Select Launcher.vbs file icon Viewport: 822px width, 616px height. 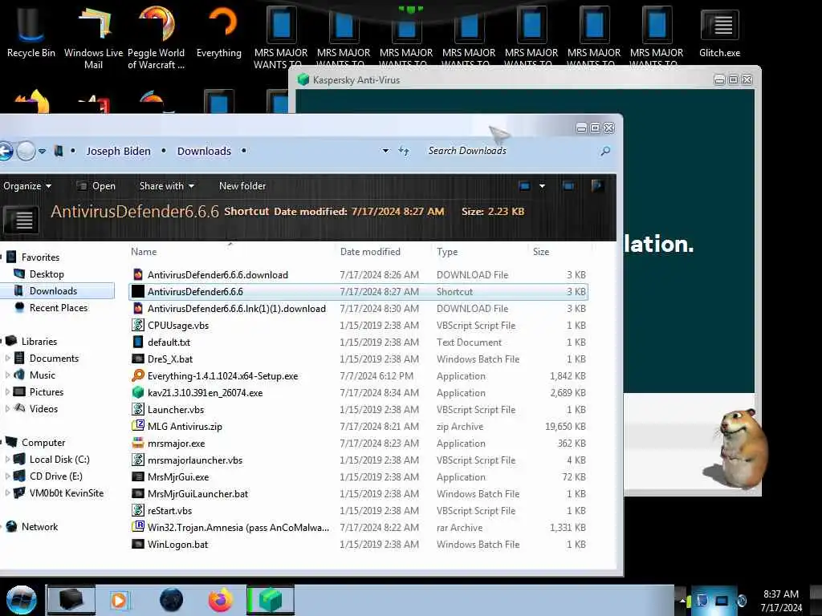click(x=138, y=410)
